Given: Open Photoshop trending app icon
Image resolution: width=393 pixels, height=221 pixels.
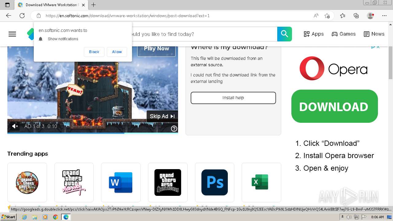Looking at the screenshot, I should coord(215,182).
